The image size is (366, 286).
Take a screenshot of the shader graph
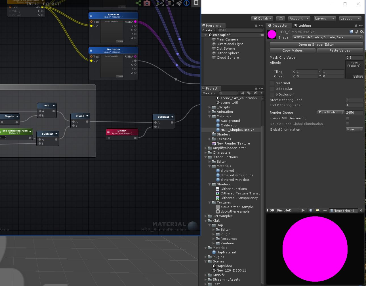[x=147, y=3]
